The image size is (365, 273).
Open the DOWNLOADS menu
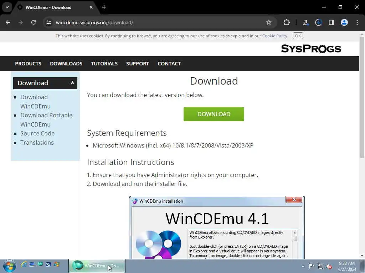[66, 64]
